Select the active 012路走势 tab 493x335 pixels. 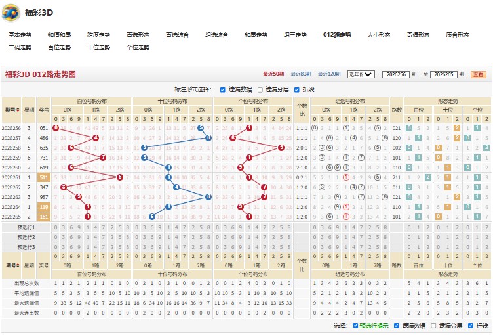337,35
